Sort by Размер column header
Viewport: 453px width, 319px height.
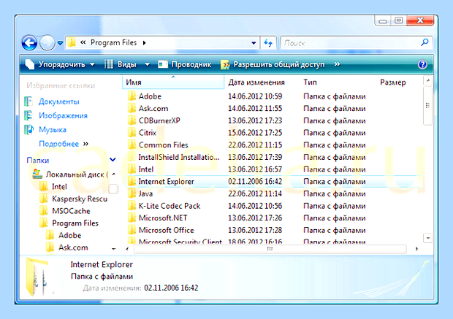(393, 82)
